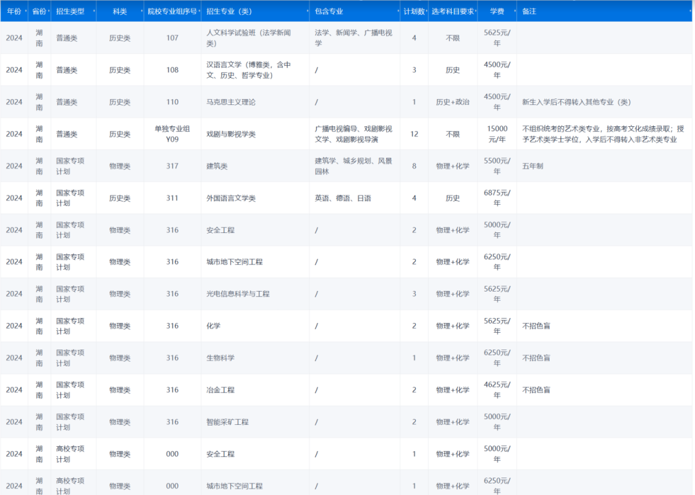The image size is (695, 495).
Task: Click group number 317
Action: (172, 166)
